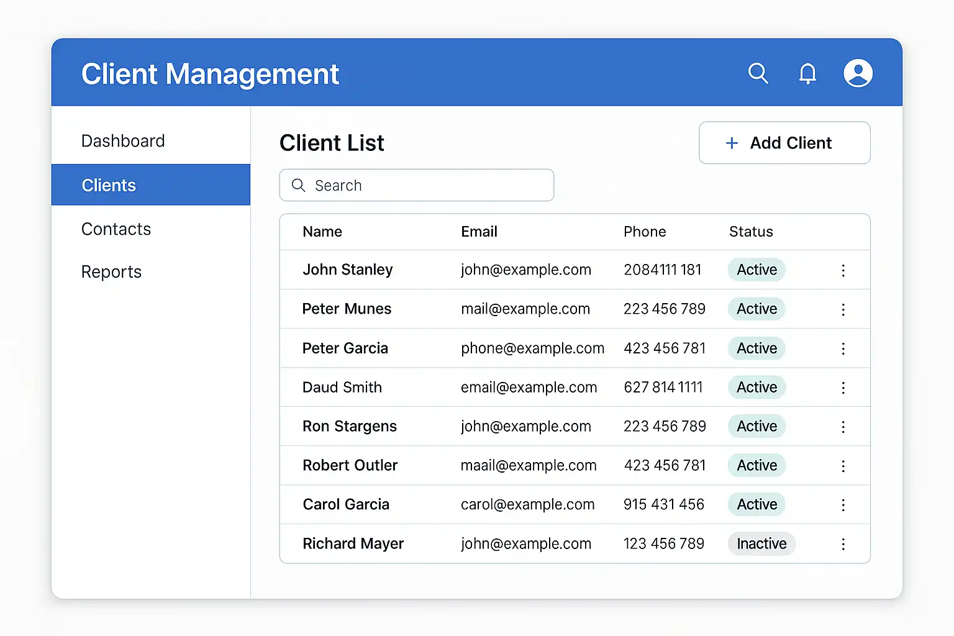Open the Contacts sidebar item
This screenshot has height=636, width=954.
click(x=116, y=229)
